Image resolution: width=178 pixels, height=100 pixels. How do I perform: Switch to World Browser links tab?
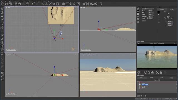(x=152, y=78)
